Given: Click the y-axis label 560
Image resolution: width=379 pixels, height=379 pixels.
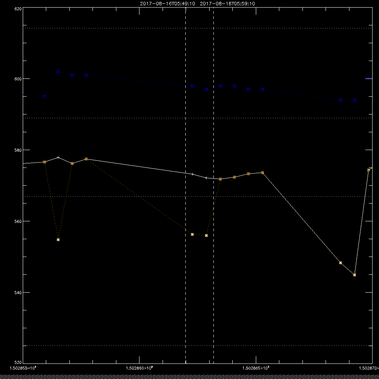Looking at the screenshot, I should click(18, 221).
